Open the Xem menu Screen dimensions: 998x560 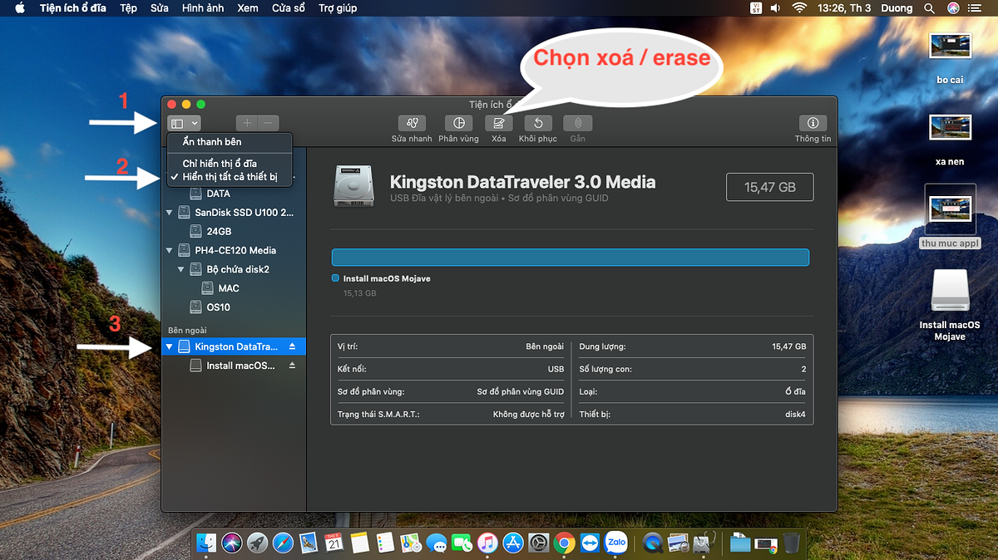tap(248, 8)
